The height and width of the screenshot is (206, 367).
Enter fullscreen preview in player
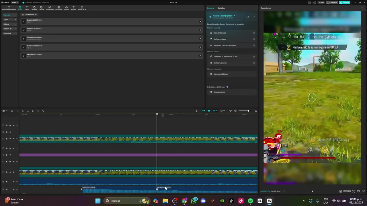364,191
